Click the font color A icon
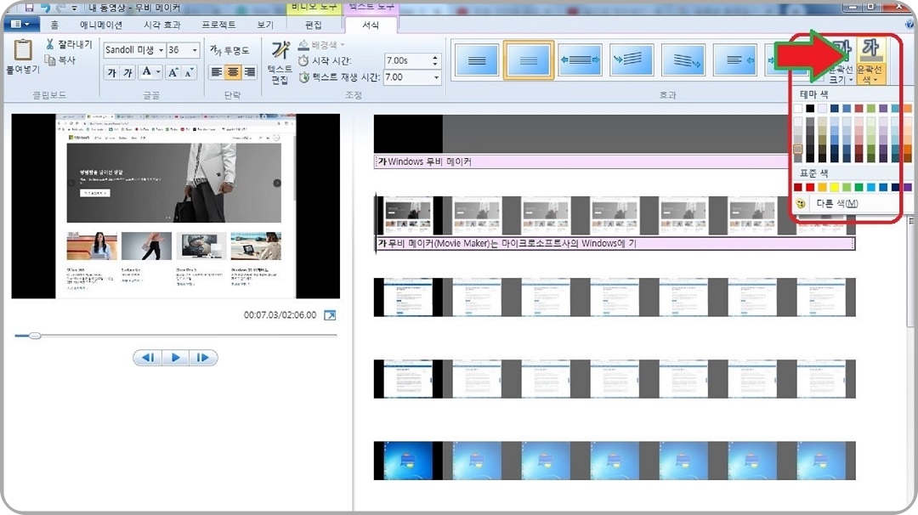This screenshot has width=918, height=515. pyautogui.click(x=146, y=72)
